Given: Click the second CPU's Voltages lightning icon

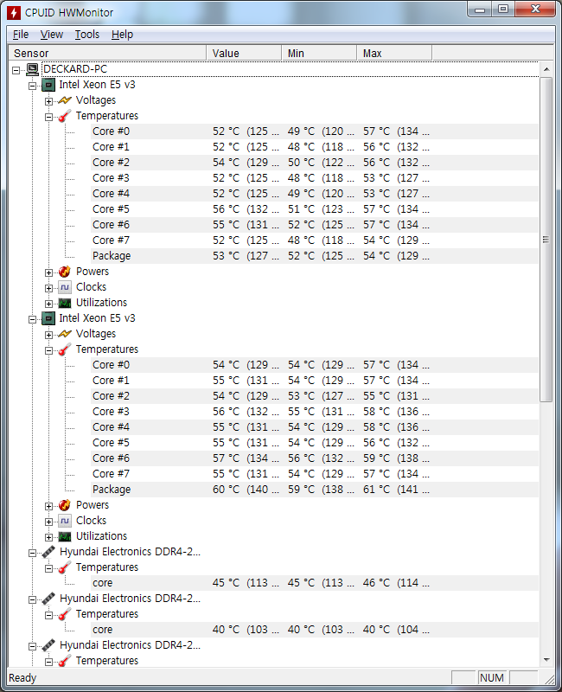Looking at the screenshot, I should pos(64,334).
